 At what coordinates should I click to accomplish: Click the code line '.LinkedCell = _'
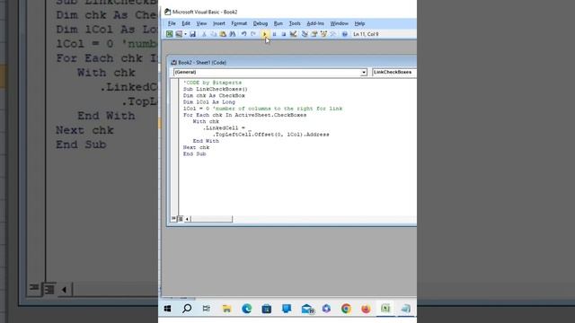pos(227,127)
